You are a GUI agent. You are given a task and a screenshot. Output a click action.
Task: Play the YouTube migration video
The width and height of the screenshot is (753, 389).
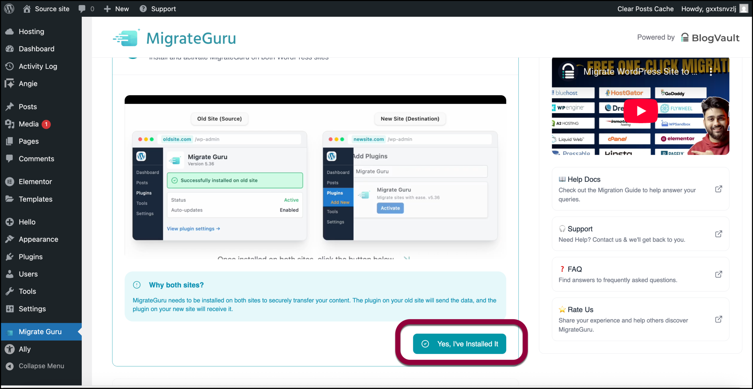[x=641, y=111]
